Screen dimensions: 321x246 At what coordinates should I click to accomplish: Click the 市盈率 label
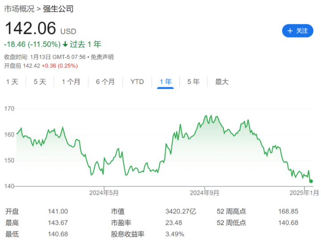coord(121,223)
